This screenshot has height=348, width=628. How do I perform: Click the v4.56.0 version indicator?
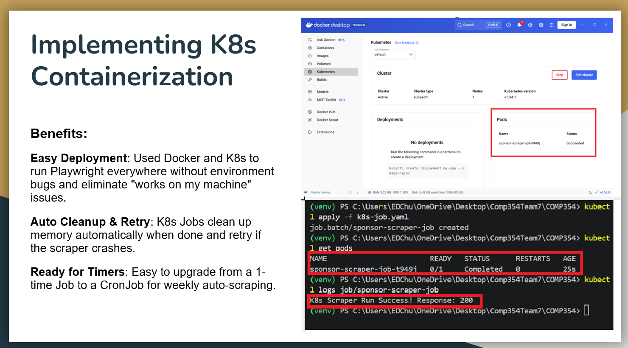603,192
